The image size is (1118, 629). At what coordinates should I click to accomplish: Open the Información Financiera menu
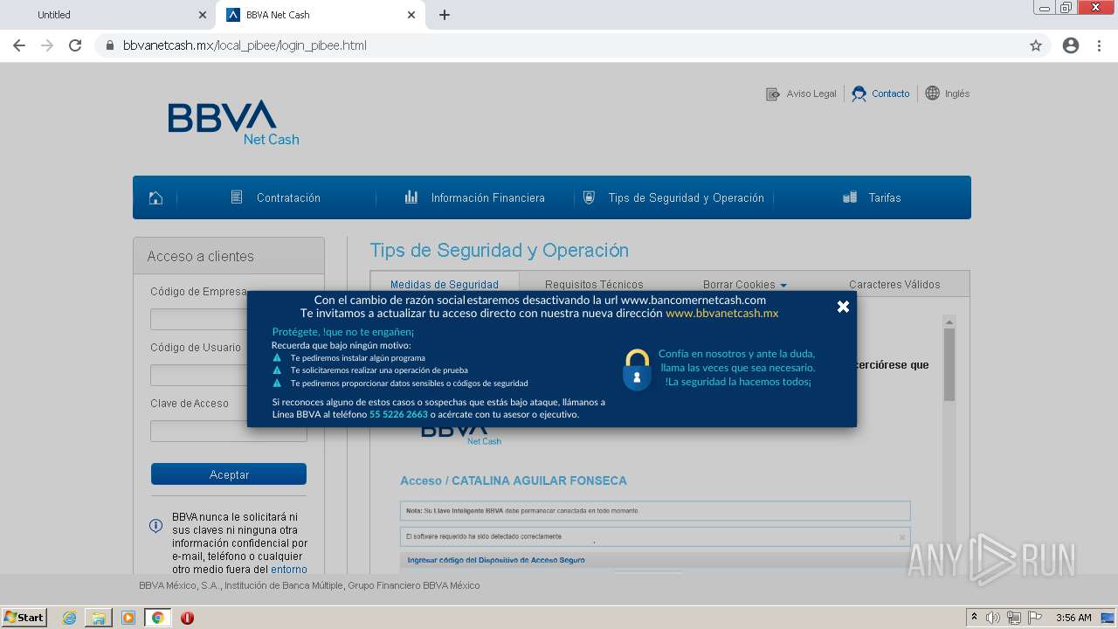pos(487,198)
